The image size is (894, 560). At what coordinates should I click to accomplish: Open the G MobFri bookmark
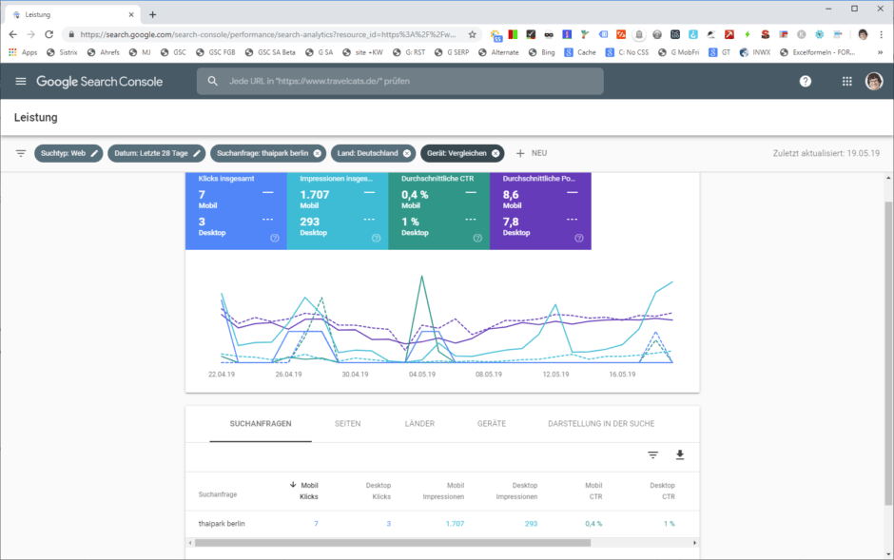click(678, 52)
